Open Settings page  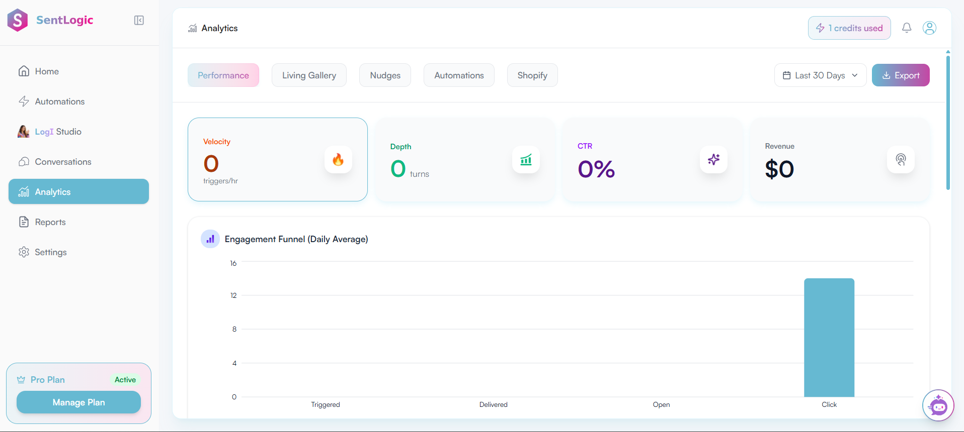pos(78,252)
